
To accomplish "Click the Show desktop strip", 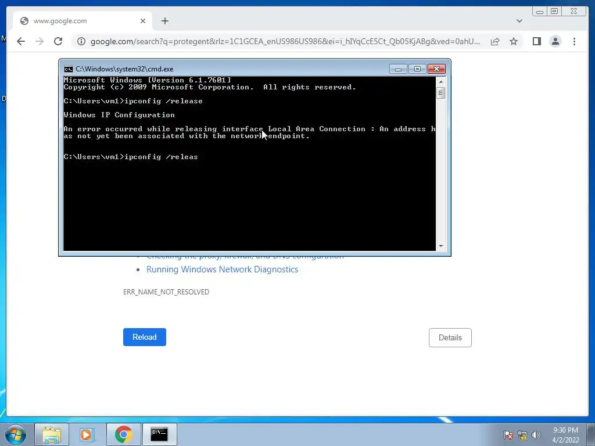I will 591,434.
